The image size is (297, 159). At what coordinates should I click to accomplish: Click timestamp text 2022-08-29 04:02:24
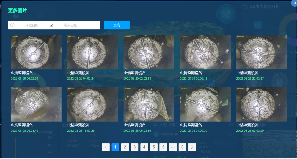click(x=81, y=79)
